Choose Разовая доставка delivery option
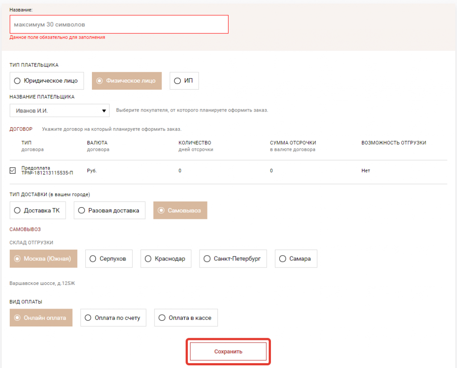 110,210
